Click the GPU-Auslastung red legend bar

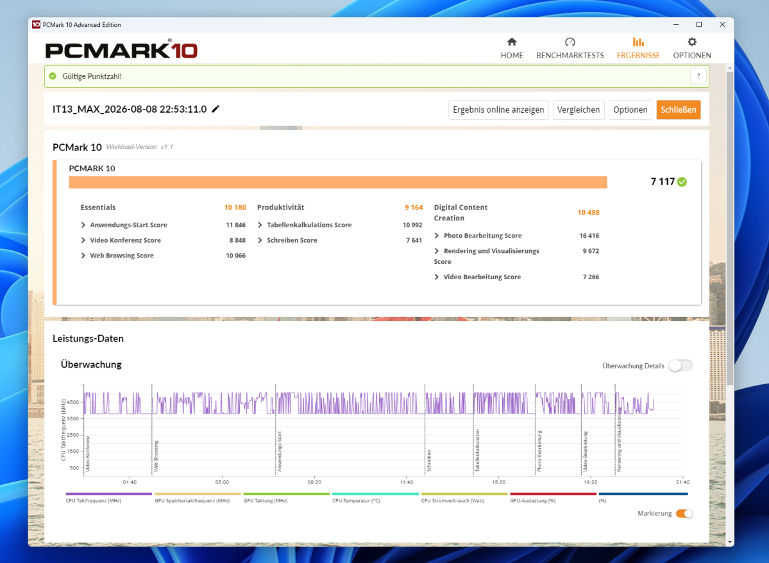pos(554,494)
